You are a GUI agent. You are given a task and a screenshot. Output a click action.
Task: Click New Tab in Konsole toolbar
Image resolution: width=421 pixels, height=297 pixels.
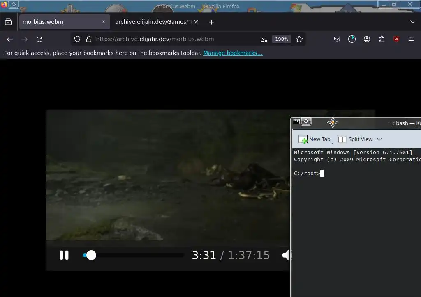pyautogui.click(x=314, y=139)
